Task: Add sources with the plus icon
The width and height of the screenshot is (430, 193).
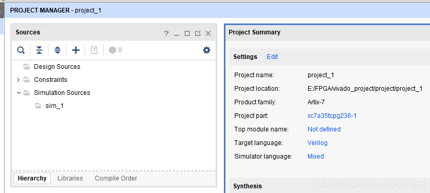Action: click(76, 50)
